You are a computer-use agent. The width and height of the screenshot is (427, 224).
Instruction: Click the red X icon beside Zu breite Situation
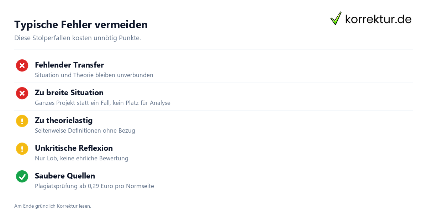tap(22, 93)
